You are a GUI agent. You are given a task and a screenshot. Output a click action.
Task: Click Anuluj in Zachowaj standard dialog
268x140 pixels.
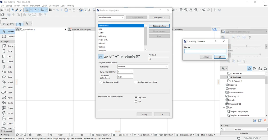click(206, 57)
